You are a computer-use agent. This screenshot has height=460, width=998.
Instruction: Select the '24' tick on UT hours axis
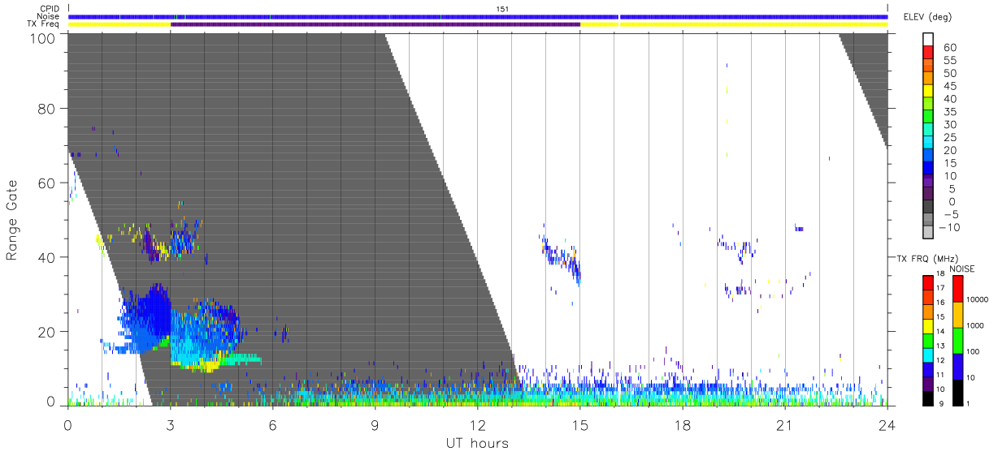click(887, 424)
